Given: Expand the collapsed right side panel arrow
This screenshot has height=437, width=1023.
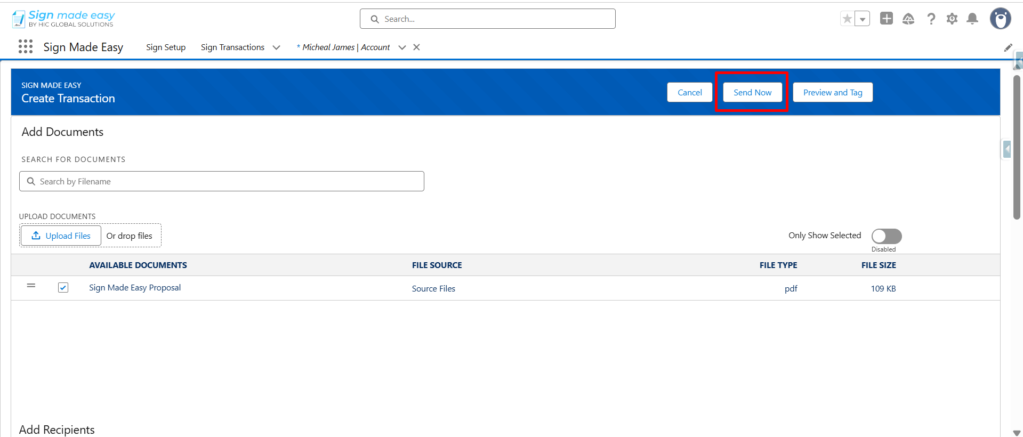Looking at the screenshot, I should [x=1006, y=149].
